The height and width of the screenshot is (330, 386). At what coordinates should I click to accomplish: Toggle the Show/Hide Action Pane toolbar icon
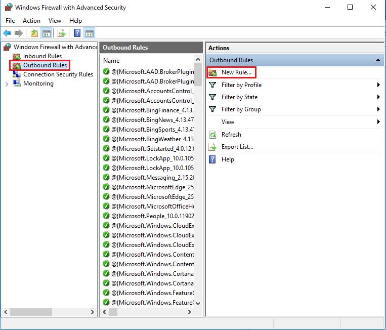pyautogui.click(x=90, y=33)
